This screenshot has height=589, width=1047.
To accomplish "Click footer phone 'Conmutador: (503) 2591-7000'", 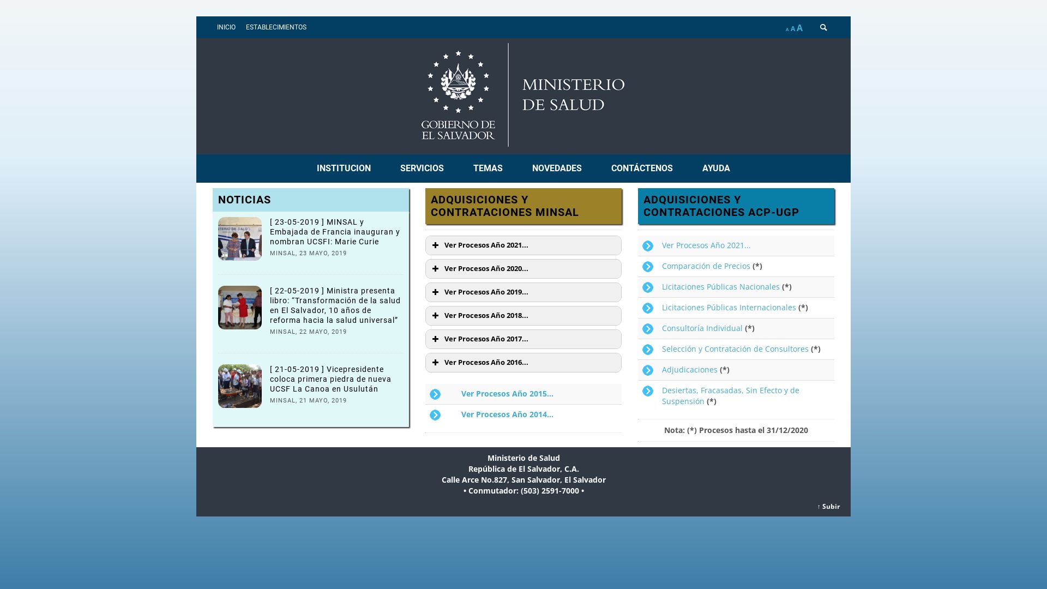I will (523, 491).
